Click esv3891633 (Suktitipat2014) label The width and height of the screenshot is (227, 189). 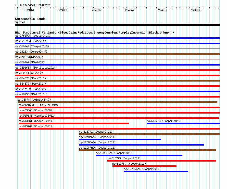click(36, 68)
